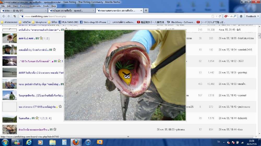Open 'shimano CT101B' thread link
This screenshot has height=146, width=261.
click(37, 107)
